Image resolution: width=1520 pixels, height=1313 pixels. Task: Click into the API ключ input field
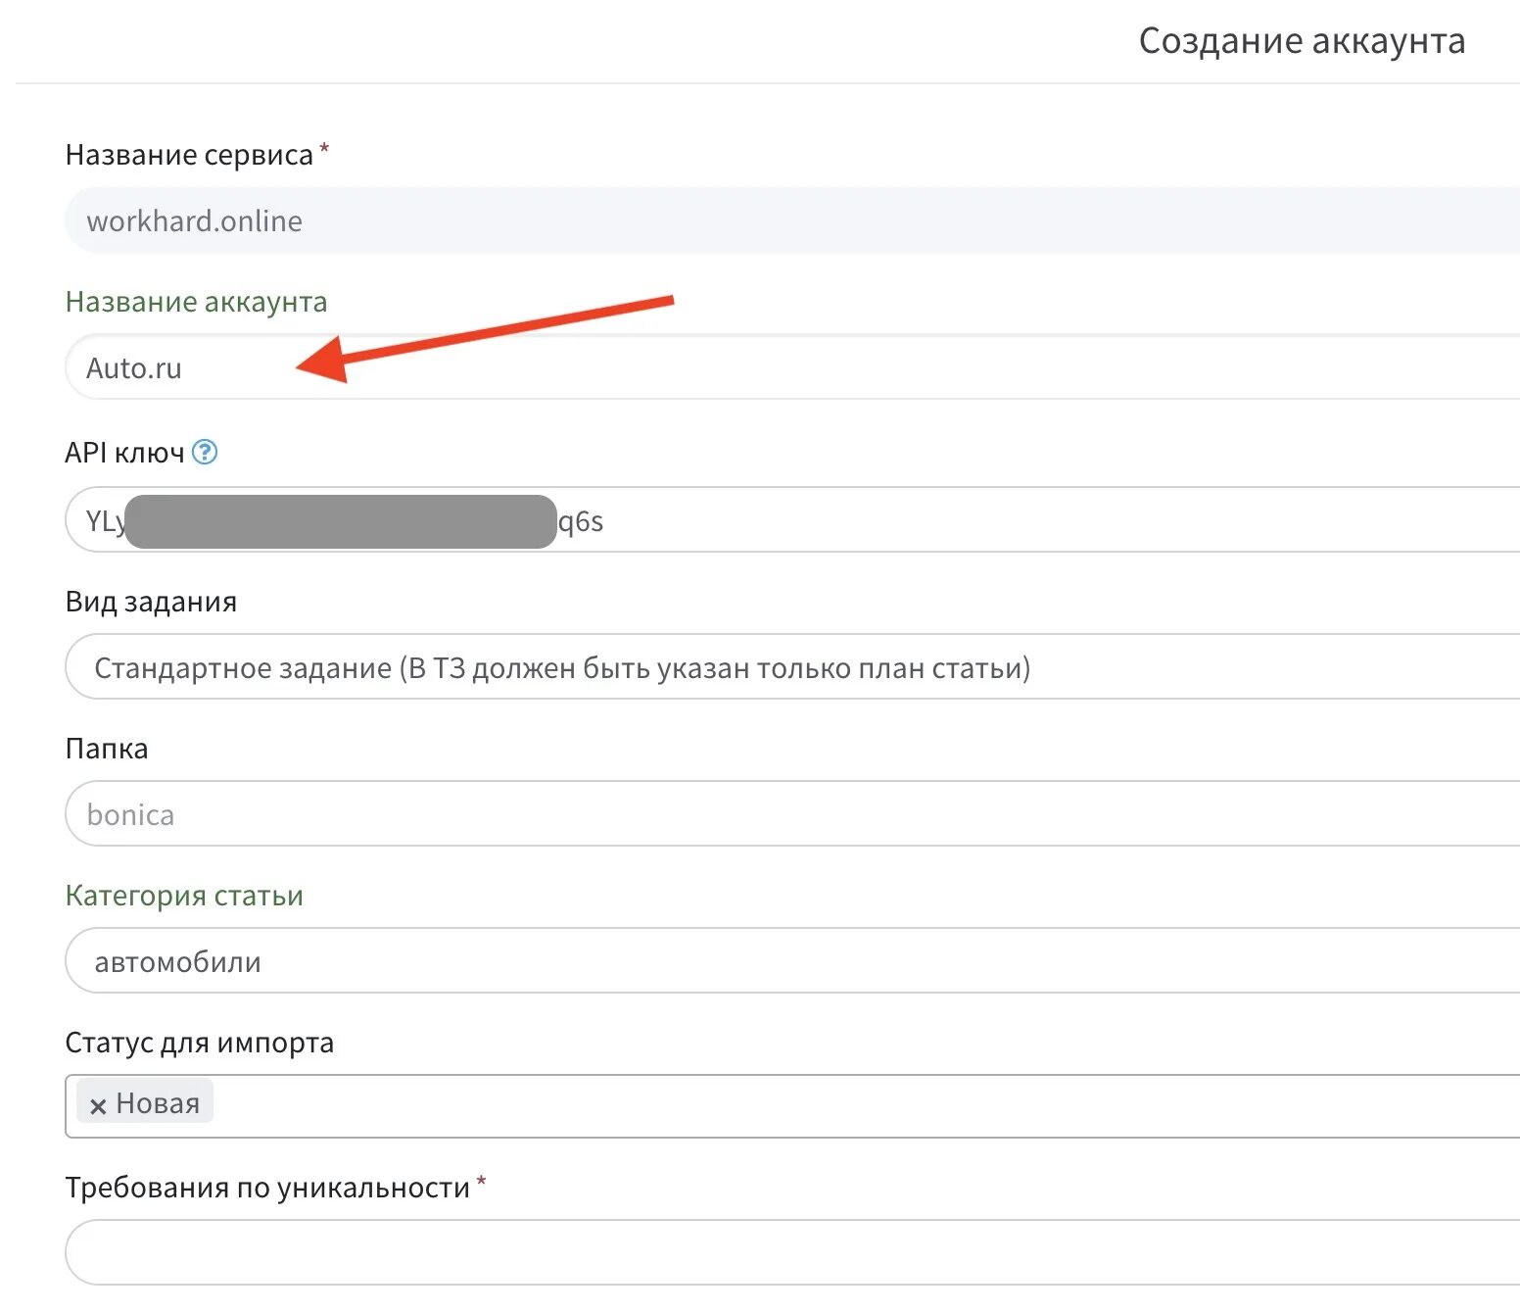(792, 520)
